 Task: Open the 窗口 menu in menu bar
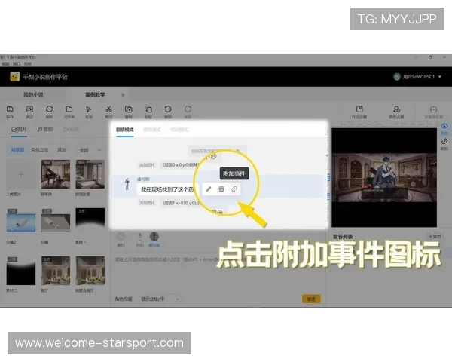click(17, 64)
